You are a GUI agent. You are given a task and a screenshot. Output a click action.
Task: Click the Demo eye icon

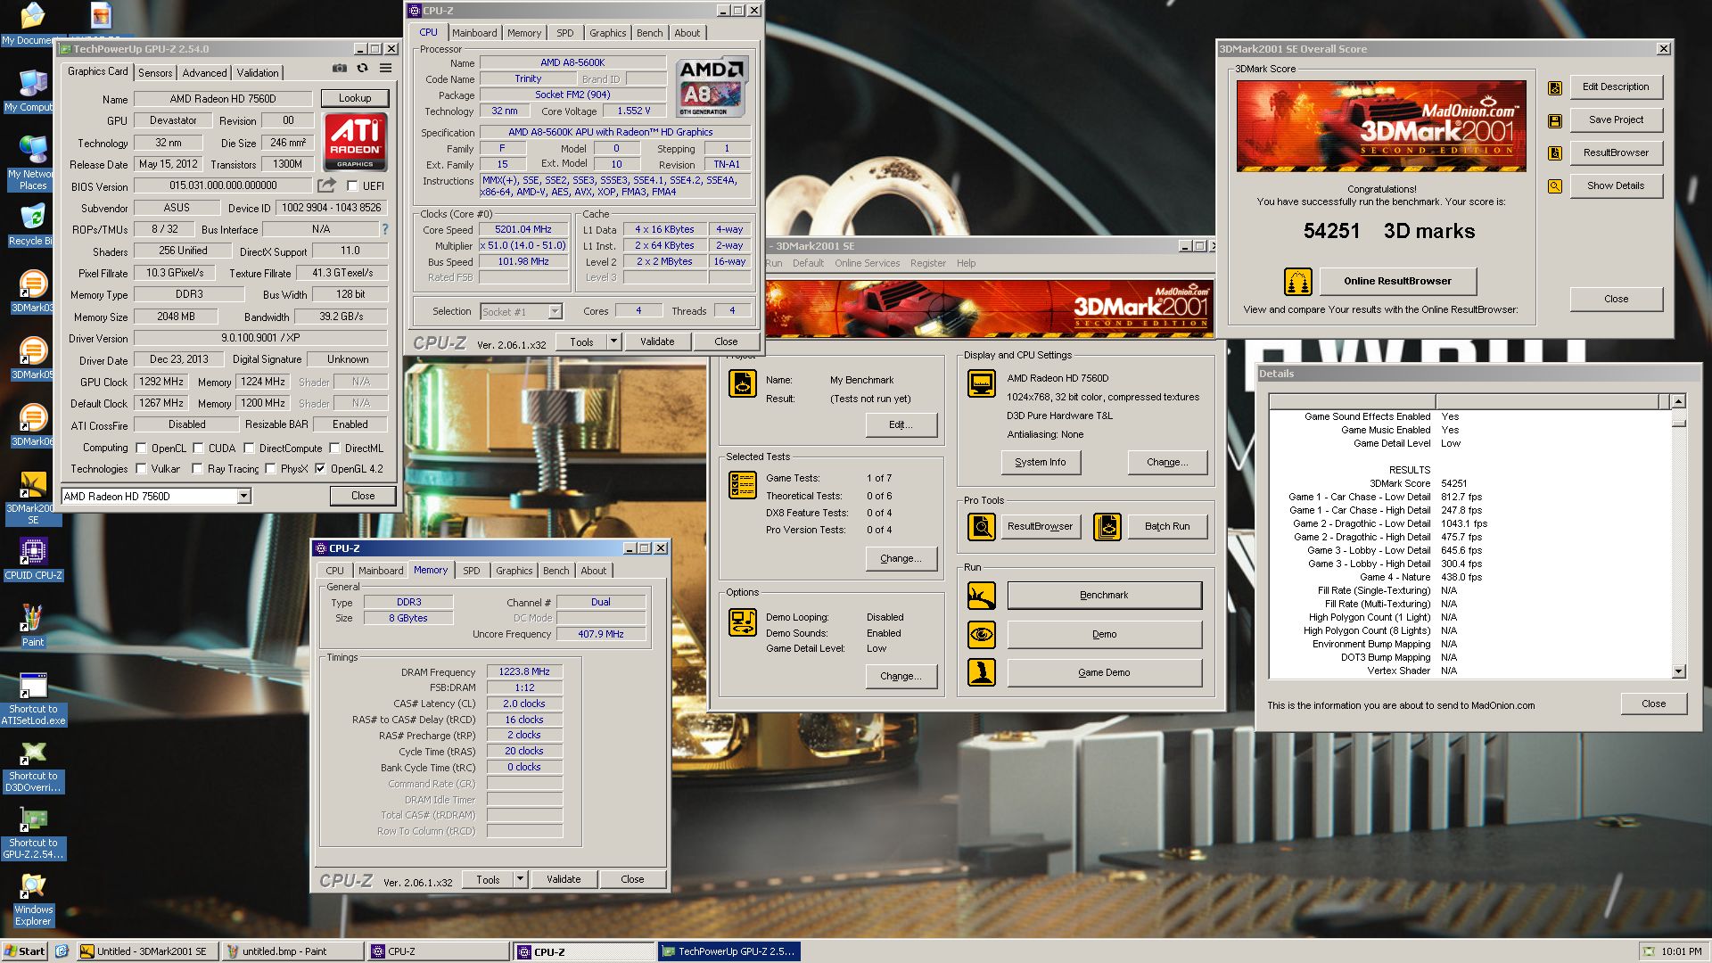(x=982, y=635)
